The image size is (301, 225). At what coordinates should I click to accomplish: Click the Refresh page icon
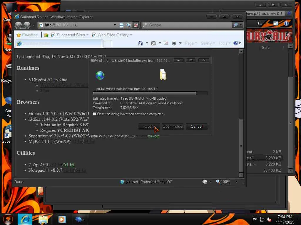coord(129,25)
